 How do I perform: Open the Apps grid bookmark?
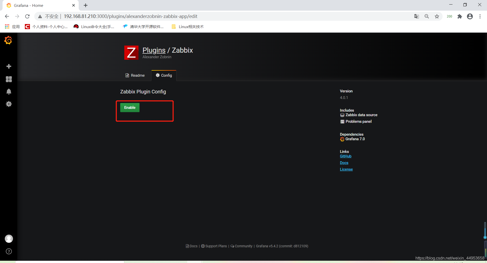(x=12, y=27)
